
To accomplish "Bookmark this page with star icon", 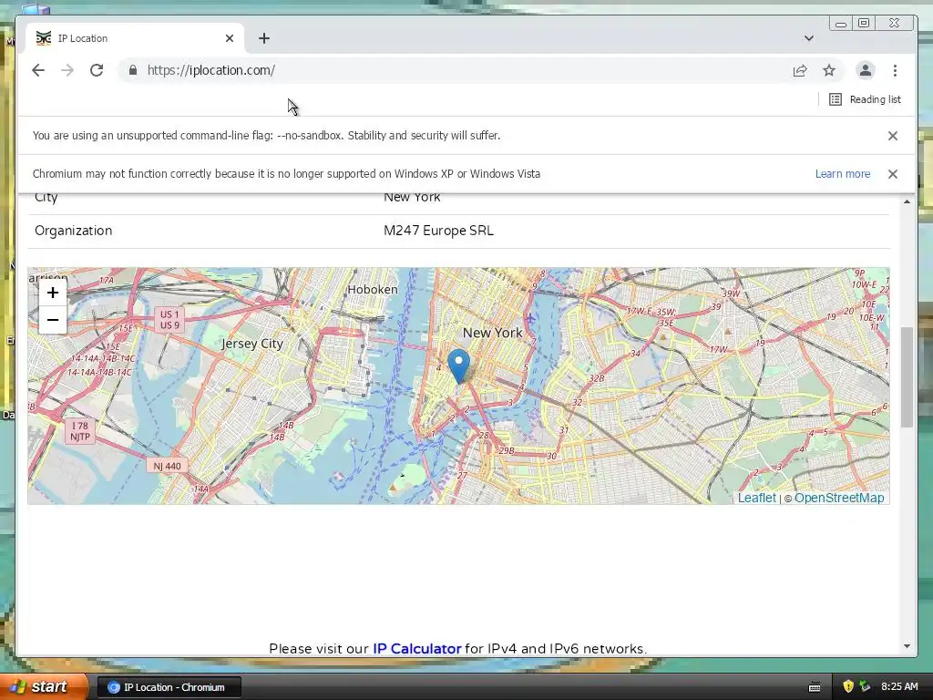I will point(829,70).
